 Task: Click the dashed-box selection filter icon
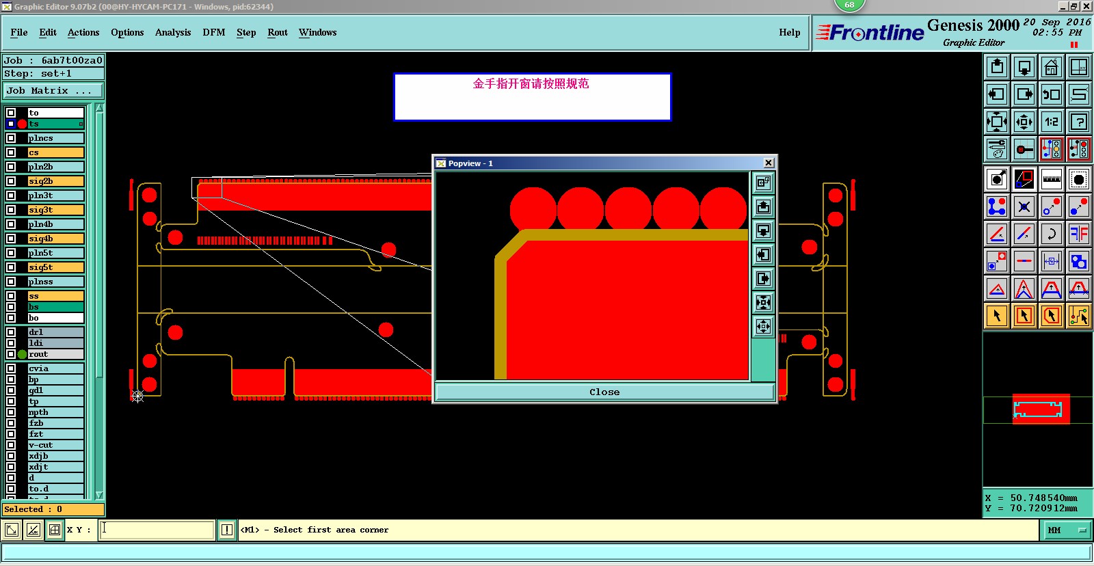1079,180
